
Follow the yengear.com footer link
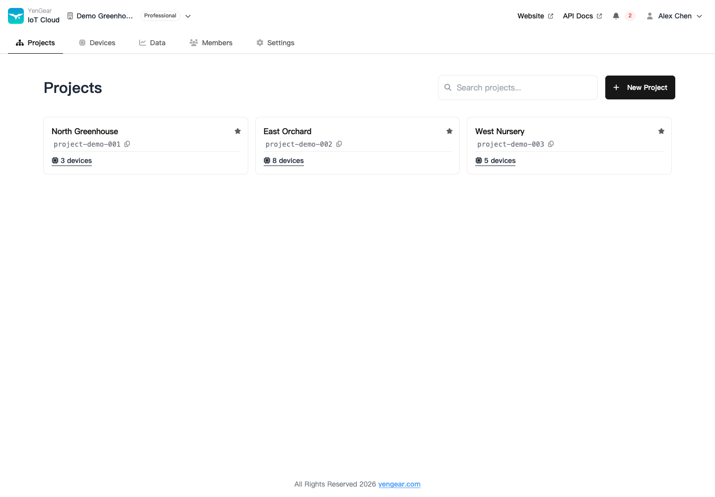tap(399, 484)
